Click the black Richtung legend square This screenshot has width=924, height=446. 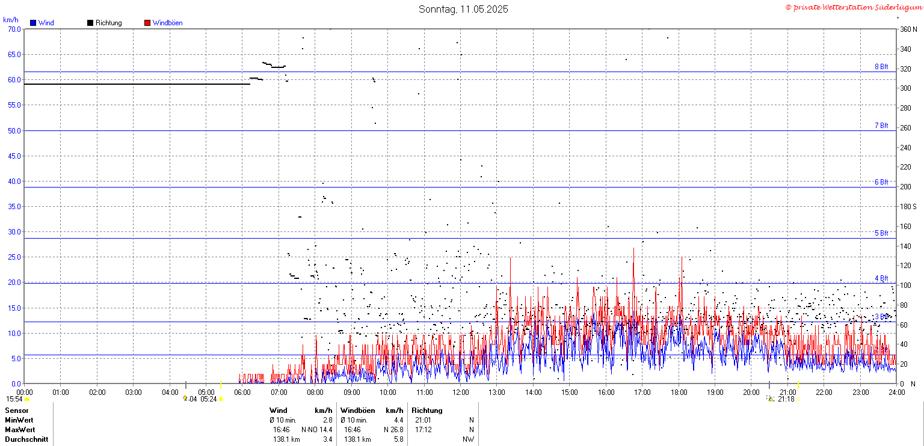click(90, 23)
